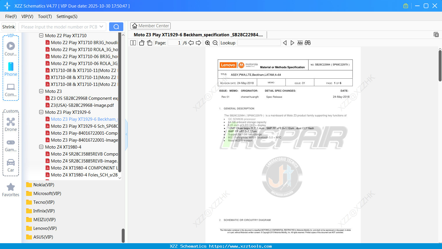The height and width of the screenshot is (249, 442).
Task: Jump to previous lookup result
Action: (285, 43)
